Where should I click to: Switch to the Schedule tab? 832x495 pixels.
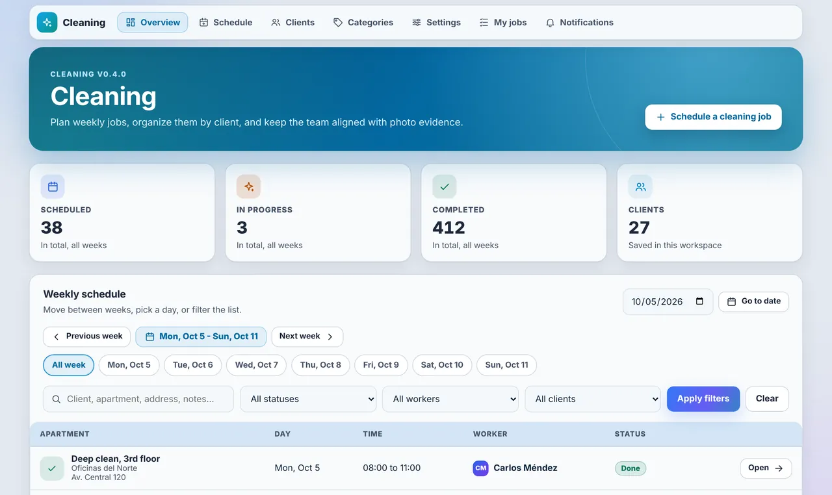(226, 22)
